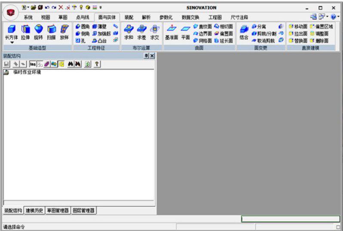Select 临时作业环境 tree item

[x=27, y=72]
